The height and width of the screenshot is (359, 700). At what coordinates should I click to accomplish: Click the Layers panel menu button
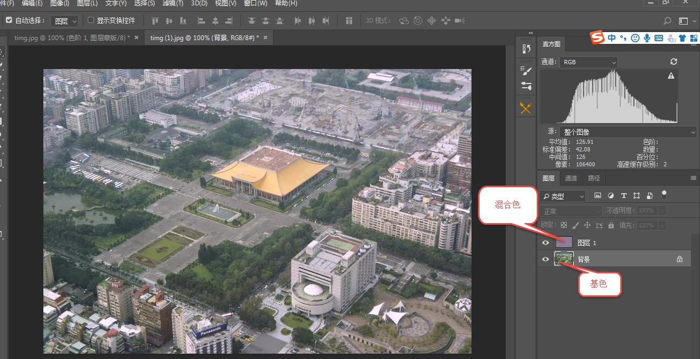694,178
